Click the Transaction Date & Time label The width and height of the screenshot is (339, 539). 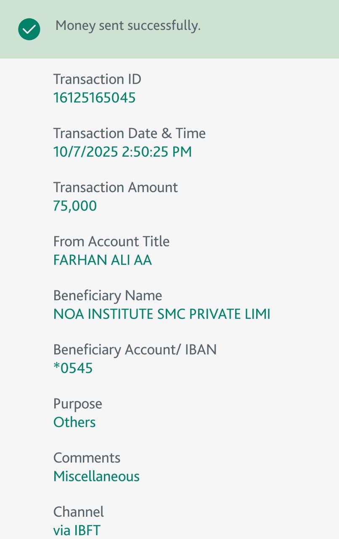click(129, 133)
